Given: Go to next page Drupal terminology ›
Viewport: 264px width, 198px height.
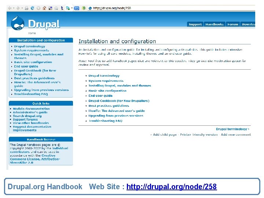Looking at the screenshot, I should click(x=233, y=129).
